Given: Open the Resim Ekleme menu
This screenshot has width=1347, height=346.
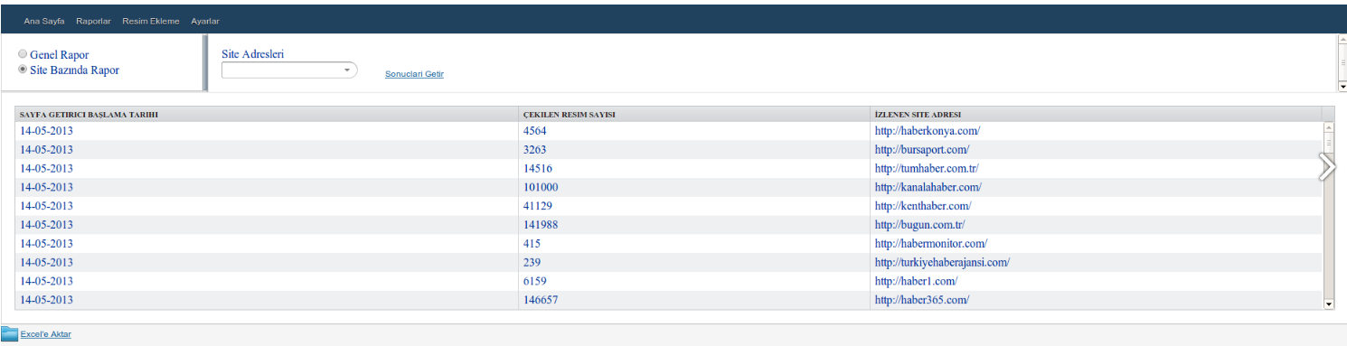Looking at the screenshot, I should pyautogui.click(x=151, y=21).
